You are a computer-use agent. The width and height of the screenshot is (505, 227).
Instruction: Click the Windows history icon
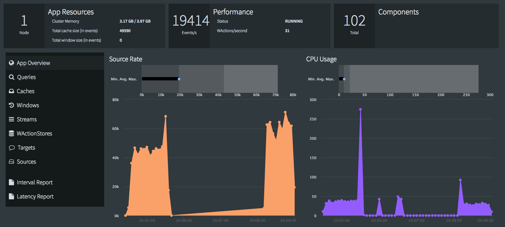click(x=11, y=105)
